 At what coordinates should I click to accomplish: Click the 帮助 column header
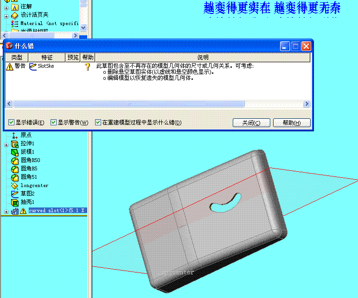(88, 58)
